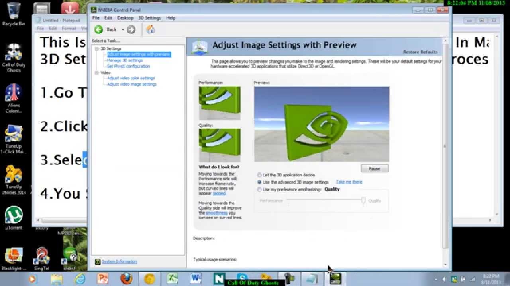Open Aliens Colonial desktop icon
Image resolution: width=510 pixels, height=286 pixels.
(14, 99)
